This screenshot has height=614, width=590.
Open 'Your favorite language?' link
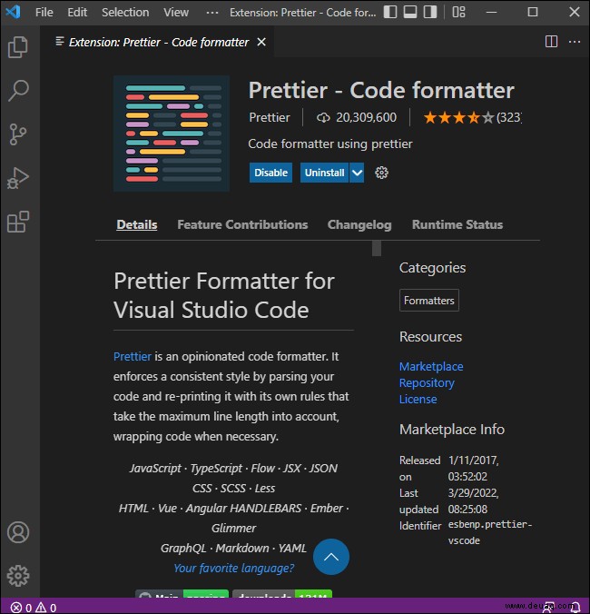point(233,568)
